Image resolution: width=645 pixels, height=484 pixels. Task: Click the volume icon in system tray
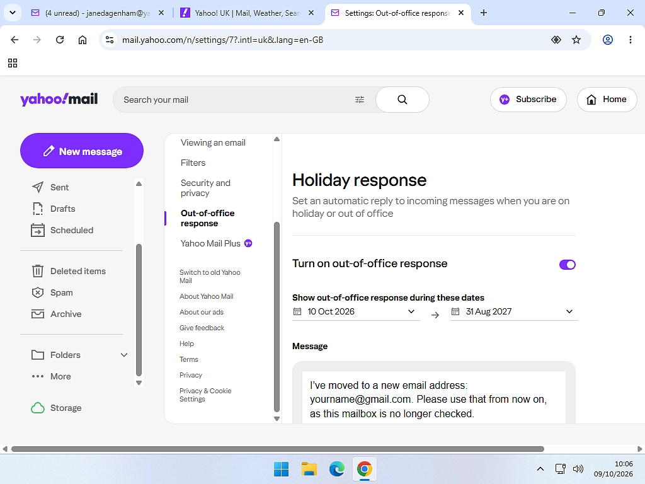[x=578, y=469]
